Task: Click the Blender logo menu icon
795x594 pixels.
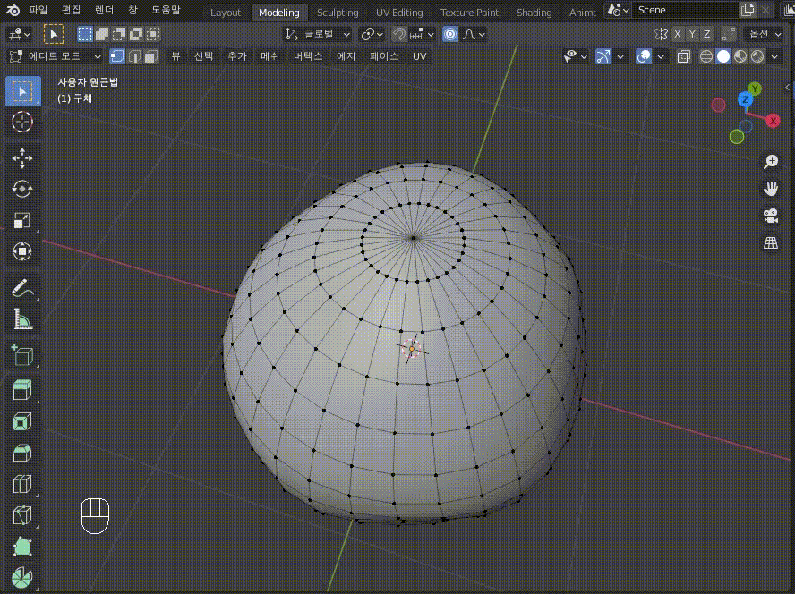Action: (13, 10)
